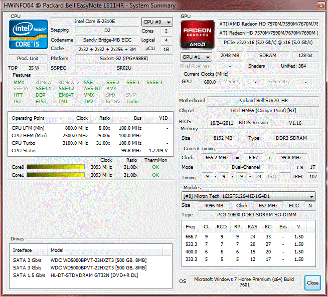The image size is (328, 297).
Task: Click the HTT feature label
Action: click(x=18, y=95)
